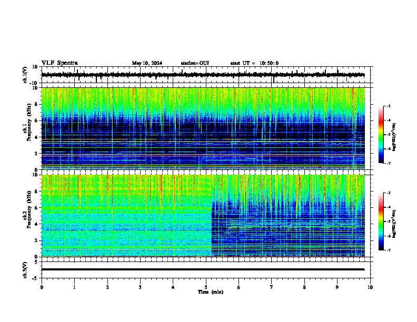This screenshot has width=417, height=322.
Task: Click the "-3" label on ch.1 color bar
Action: [389, 106]
